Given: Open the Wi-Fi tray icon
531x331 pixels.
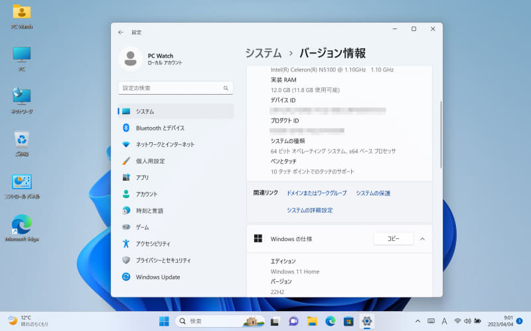Looking at the screenshot, I should (457, 321).
